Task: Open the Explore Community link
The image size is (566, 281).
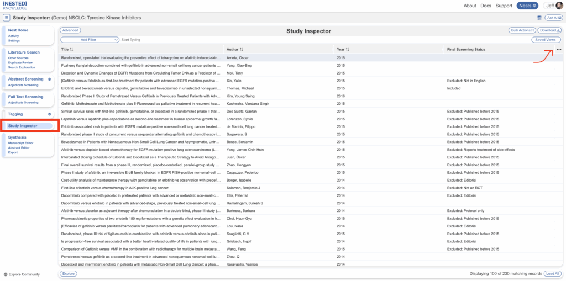Action: point(23,274)
